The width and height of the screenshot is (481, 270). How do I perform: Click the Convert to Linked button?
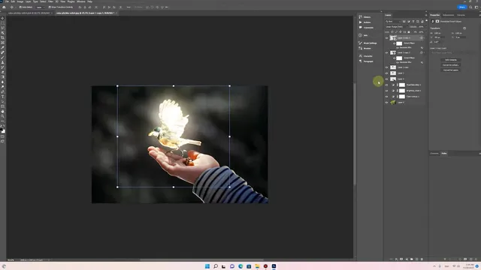click(451, 65)
